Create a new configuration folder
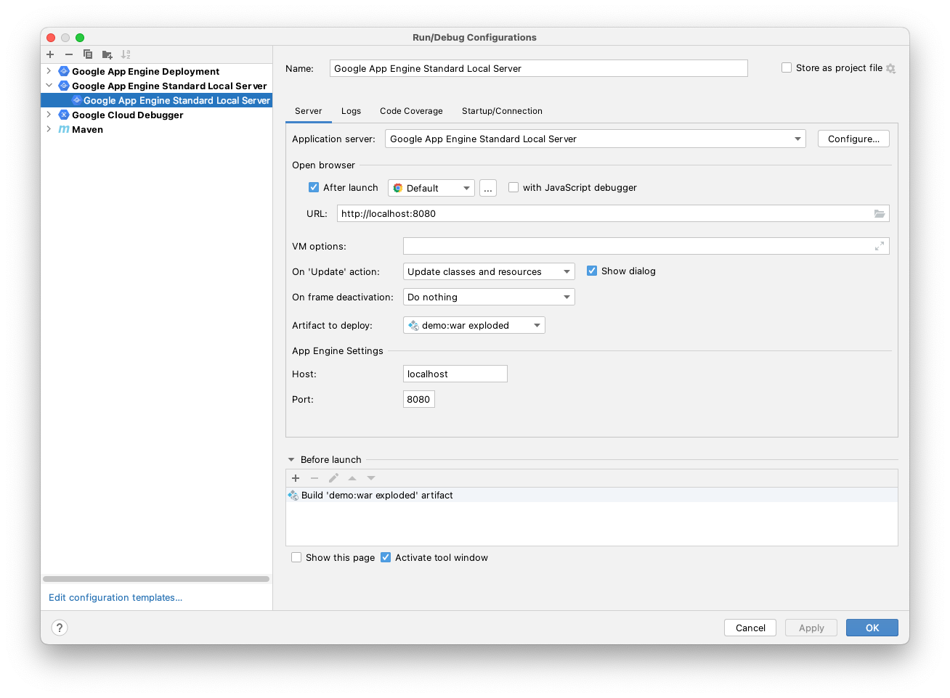 107,54
